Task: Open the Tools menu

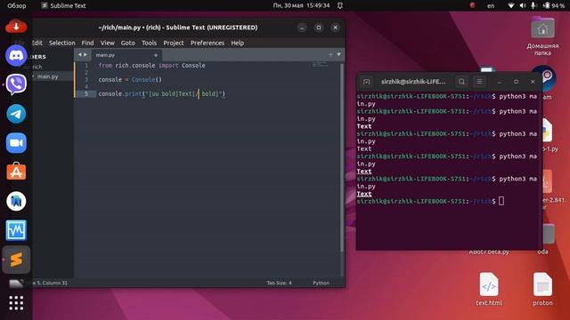Action: 149,43
